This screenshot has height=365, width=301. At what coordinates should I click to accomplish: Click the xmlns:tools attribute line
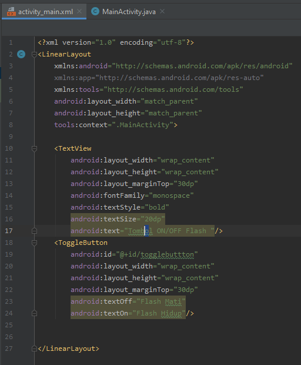pyautogui.click(x=149, y=89)
